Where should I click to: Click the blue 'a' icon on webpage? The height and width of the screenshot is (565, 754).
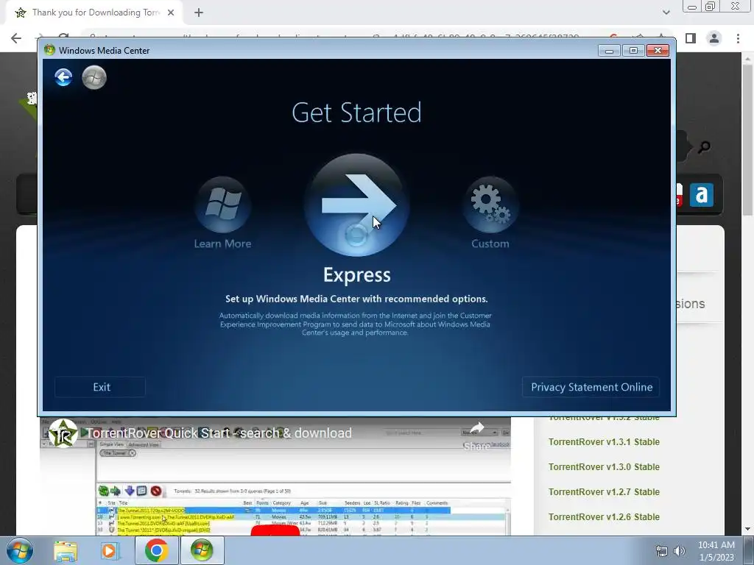point(702,194)
